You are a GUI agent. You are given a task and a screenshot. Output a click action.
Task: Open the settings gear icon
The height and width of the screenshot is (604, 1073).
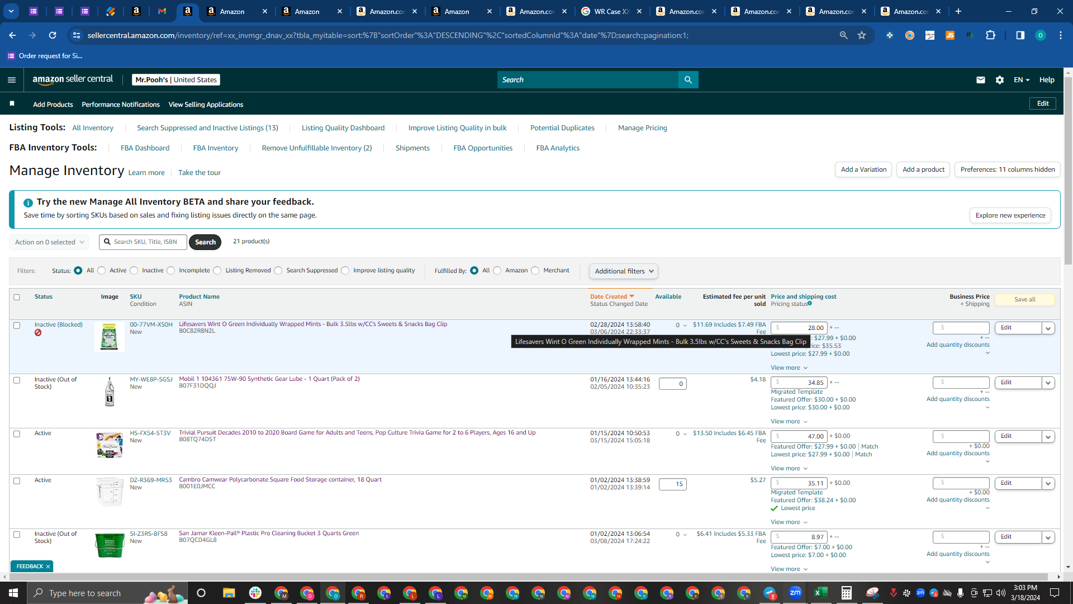click(x=1000, y=80)
